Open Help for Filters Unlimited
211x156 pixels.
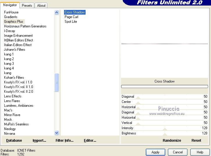[200, 152]
